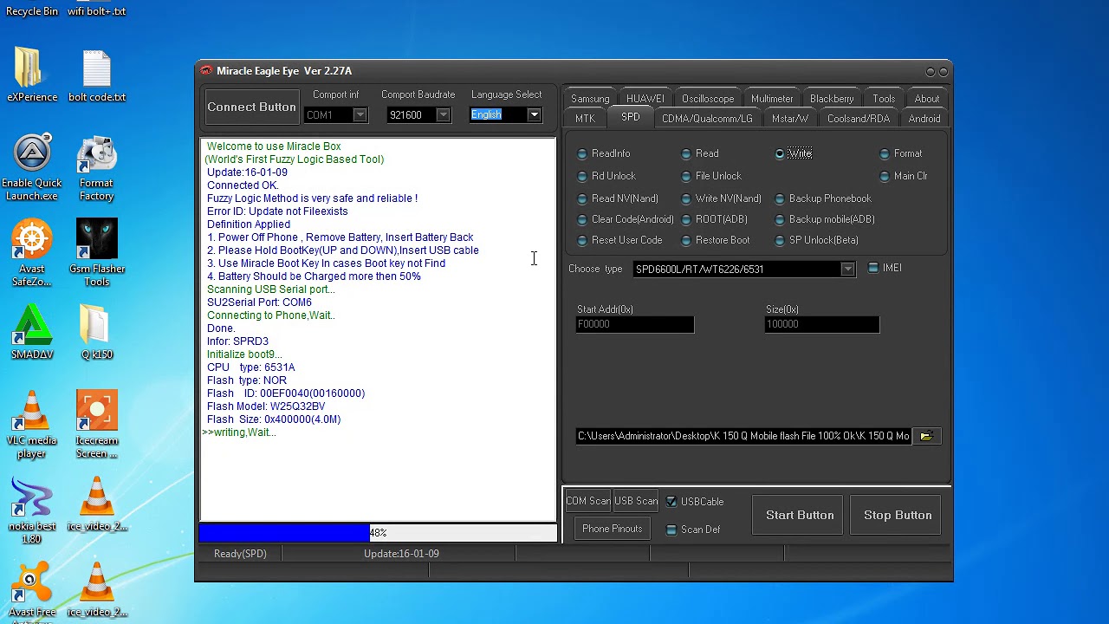Viewport: 1109px width, 624px height.
Task: Open the Comport Baudrate 921600 dropdown
Action: [444, 115]
